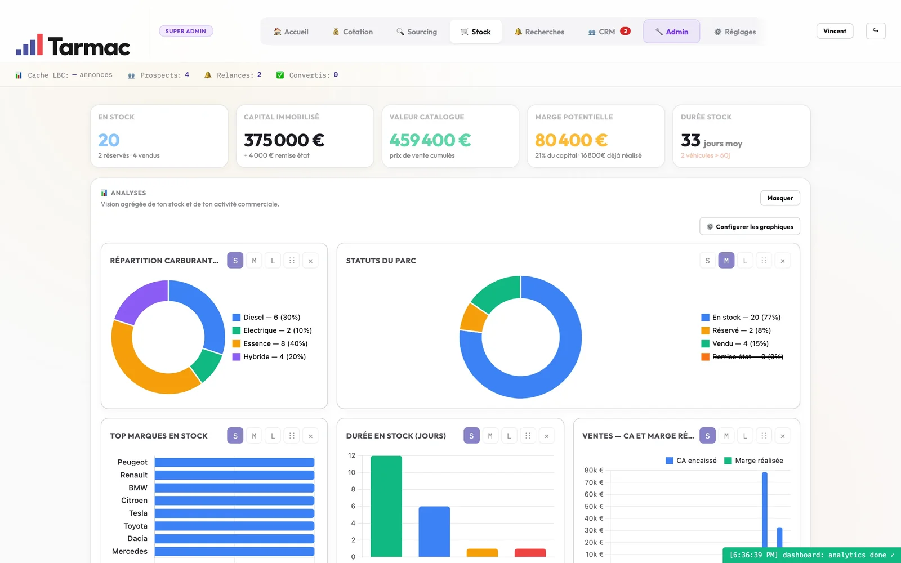Click the logout arrow icon next to Vincent
The width and height of the screenshot is (901, 563).
pyautogui.click(x=876, y=31)
